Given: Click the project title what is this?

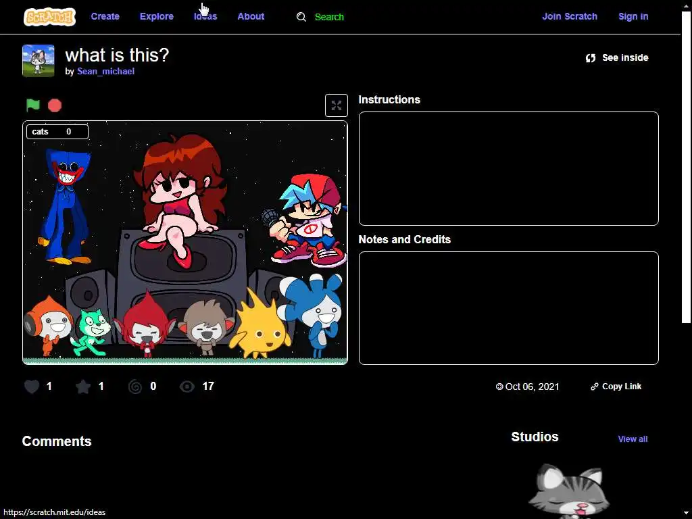Looking at the screenshot, I should 117,55.
